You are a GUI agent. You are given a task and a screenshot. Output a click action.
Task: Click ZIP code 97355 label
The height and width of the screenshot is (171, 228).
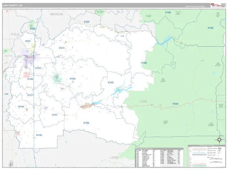(x=73, y=79)
